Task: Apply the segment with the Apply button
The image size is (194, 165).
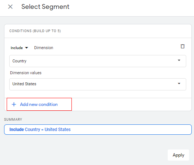Action: (178, 155)
